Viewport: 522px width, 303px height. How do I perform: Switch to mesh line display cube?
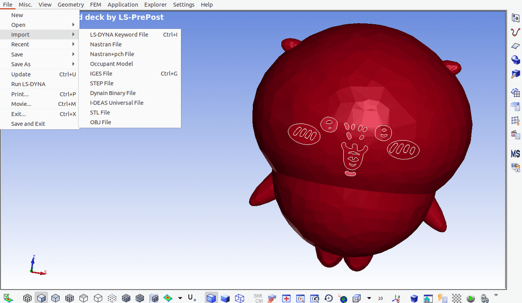[27, 298]
